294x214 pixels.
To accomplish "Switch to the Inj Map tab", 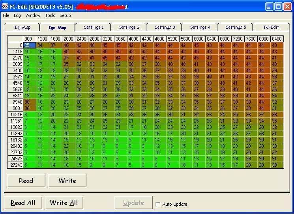I will click(22, 27).
